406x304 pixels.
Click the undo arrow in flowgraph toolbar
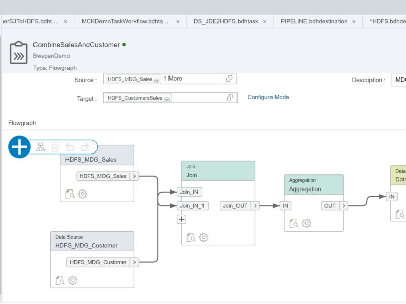(70, 147)
